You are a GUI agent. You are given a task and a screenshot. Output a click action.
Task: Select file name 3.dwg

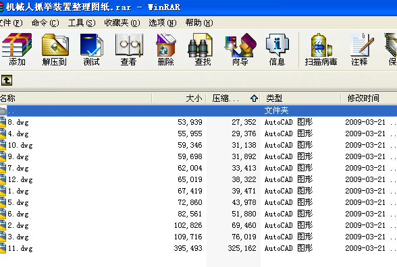[x=18, y=237]
